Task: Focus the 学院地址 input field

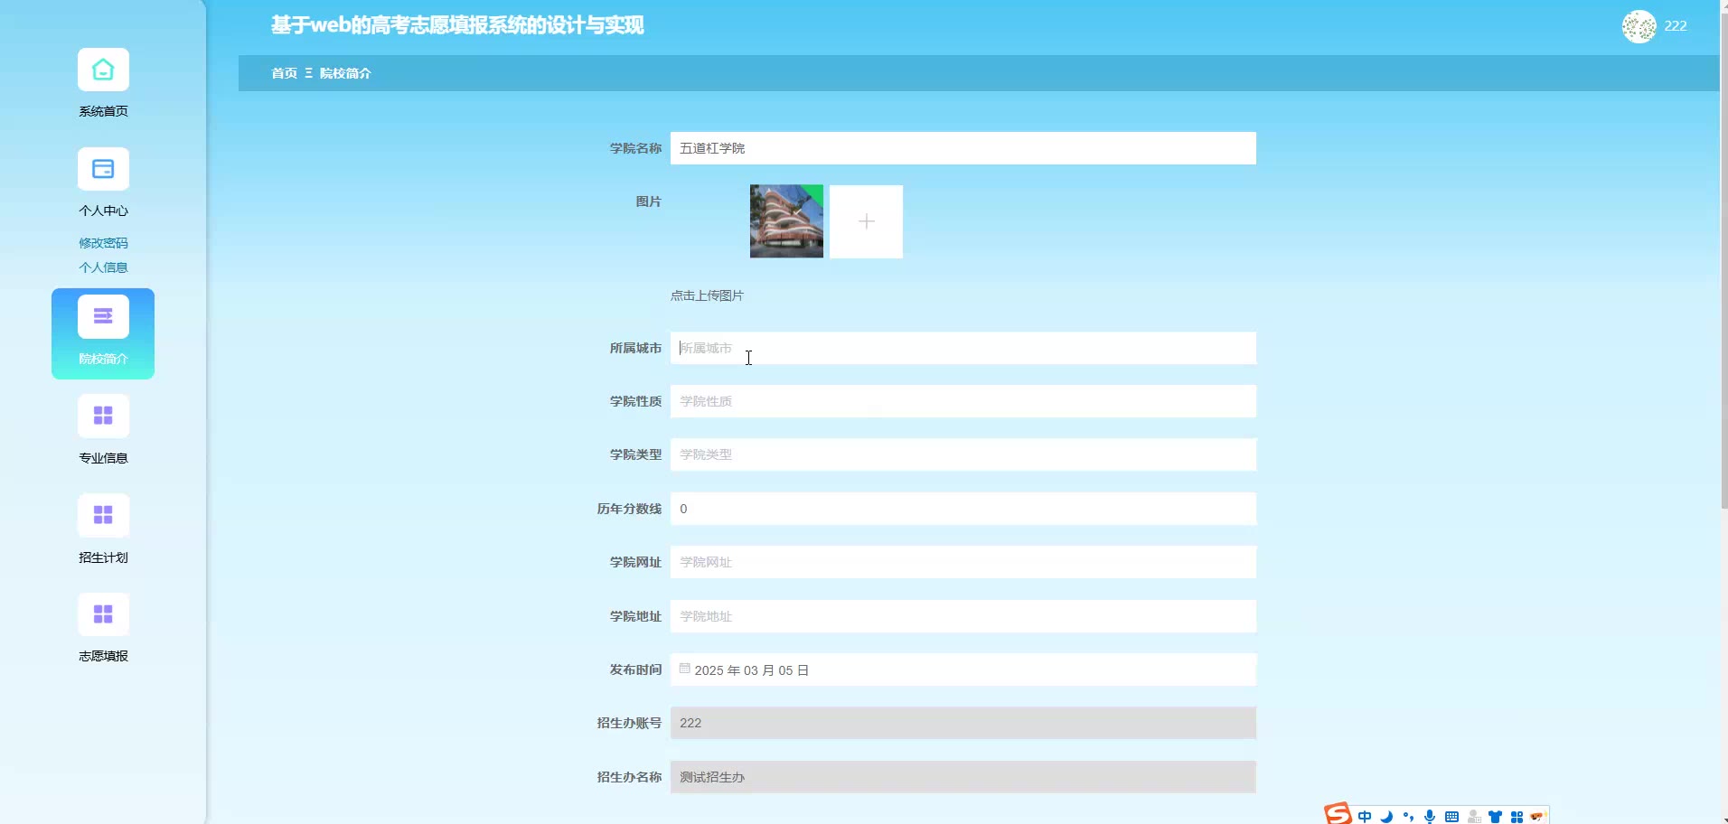Action: click(x=963, y=616)
